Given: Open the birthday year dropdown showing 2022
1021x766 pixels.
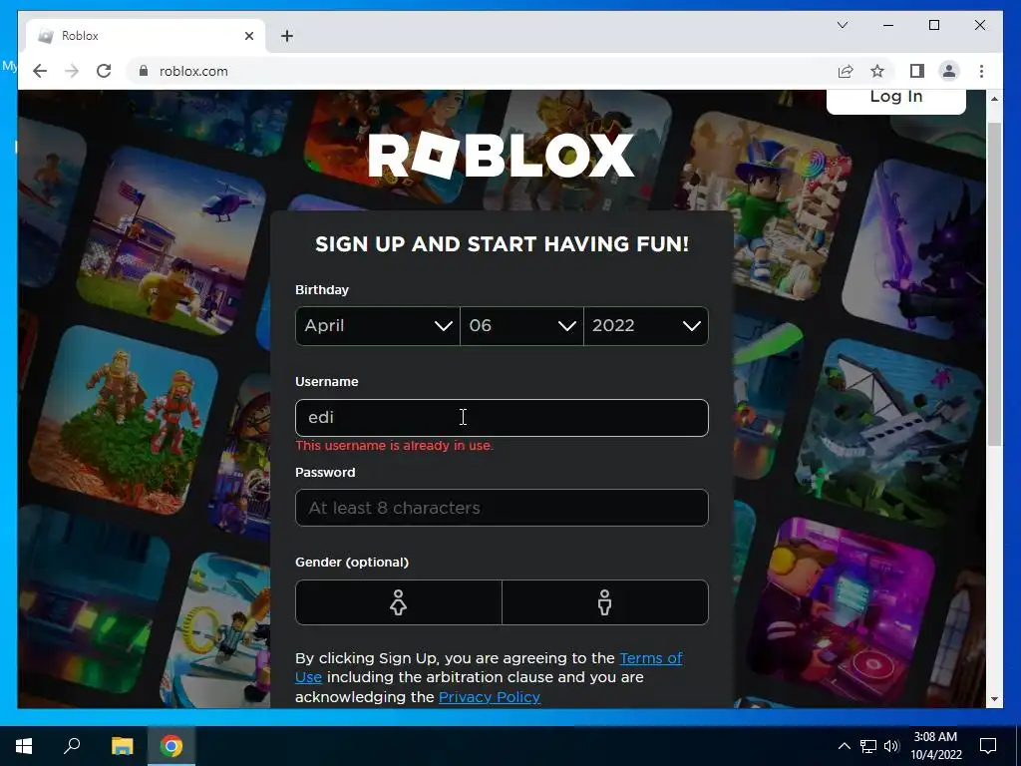Looking at the screenshot, I should pos(646,326).
